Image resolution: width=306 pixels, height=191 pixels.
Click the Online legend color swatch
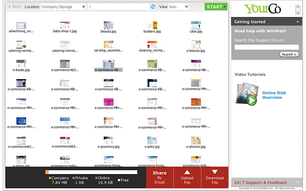click(96, 178)
